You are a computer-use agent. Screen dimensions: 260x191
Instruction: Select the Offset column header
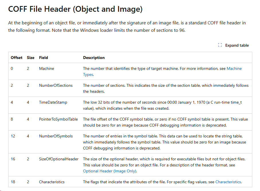tap(17, 58)
